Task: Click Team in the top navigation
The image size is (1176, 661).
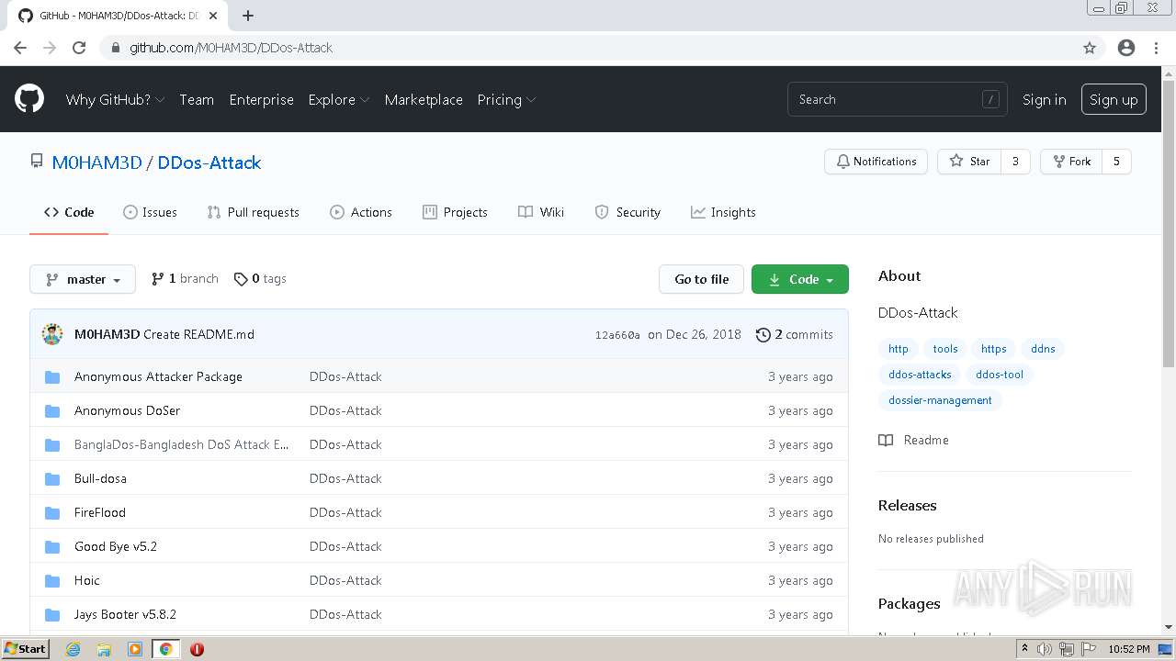Action: pyautogui.click(x=197, y=99)
